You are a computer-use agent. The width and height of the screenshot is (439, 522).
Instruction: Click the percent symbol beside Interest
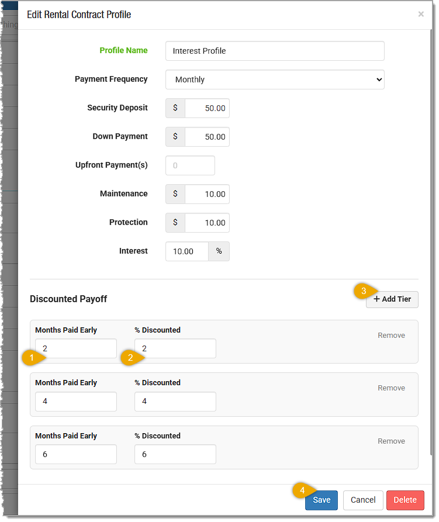click(x=219, y=251)
